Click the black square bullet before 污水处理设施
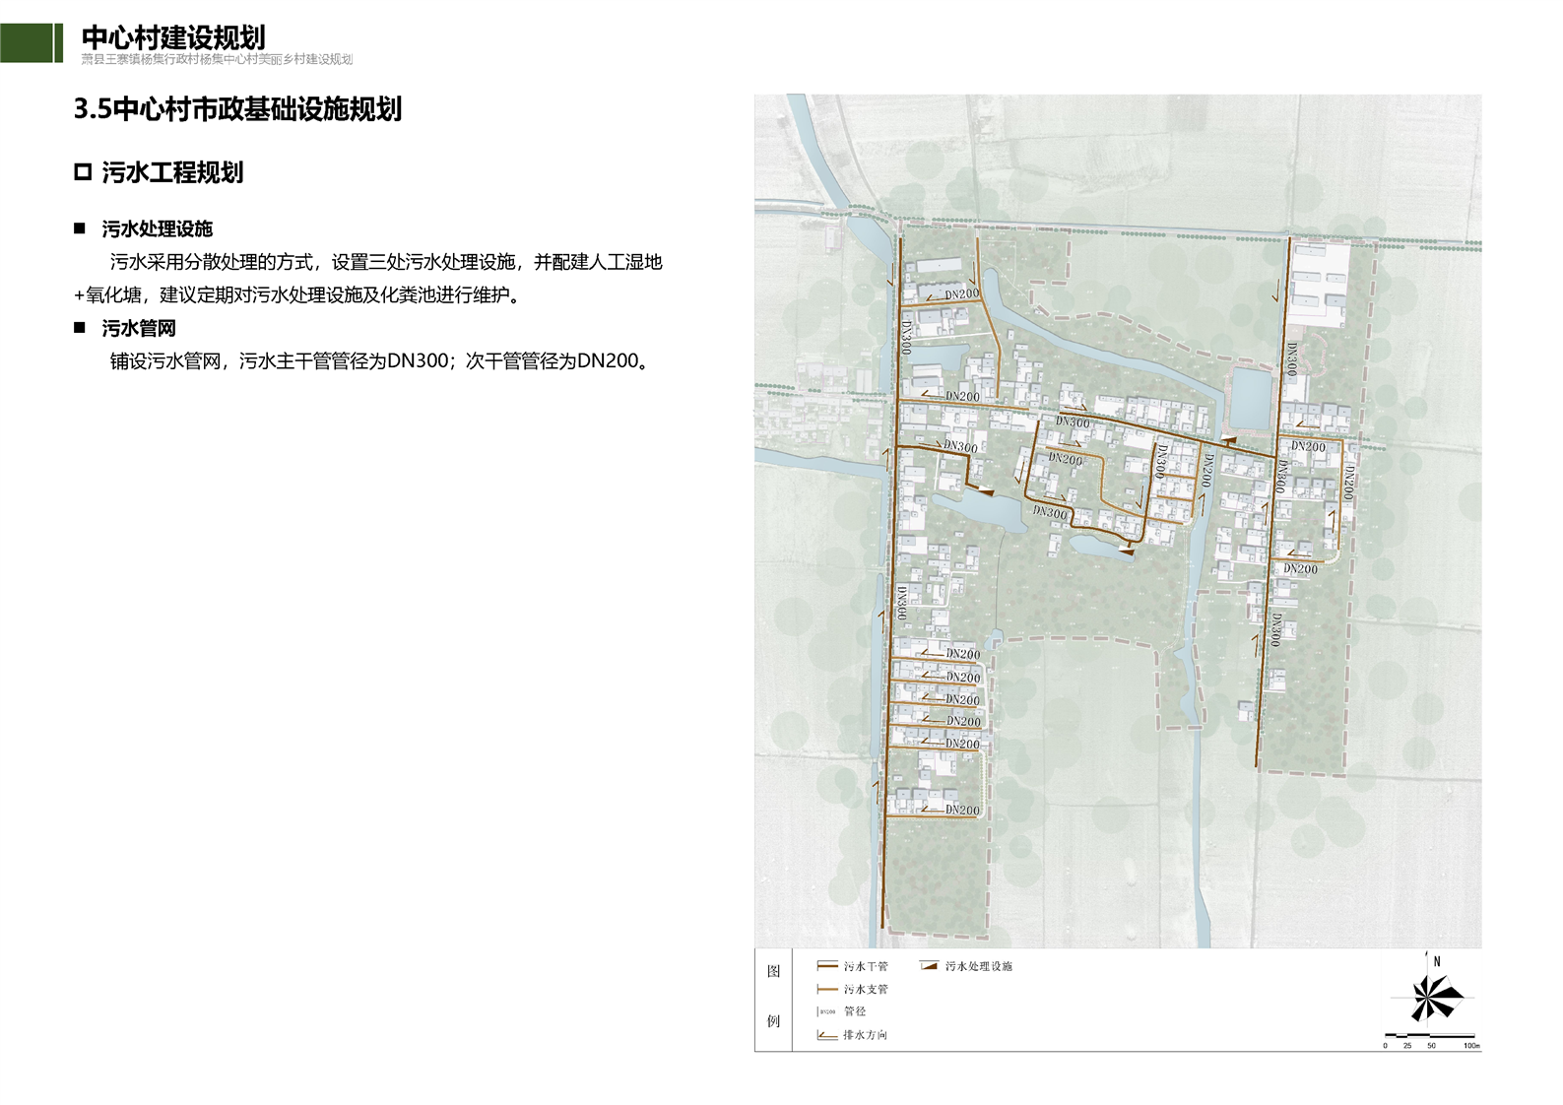 (80, 228)
